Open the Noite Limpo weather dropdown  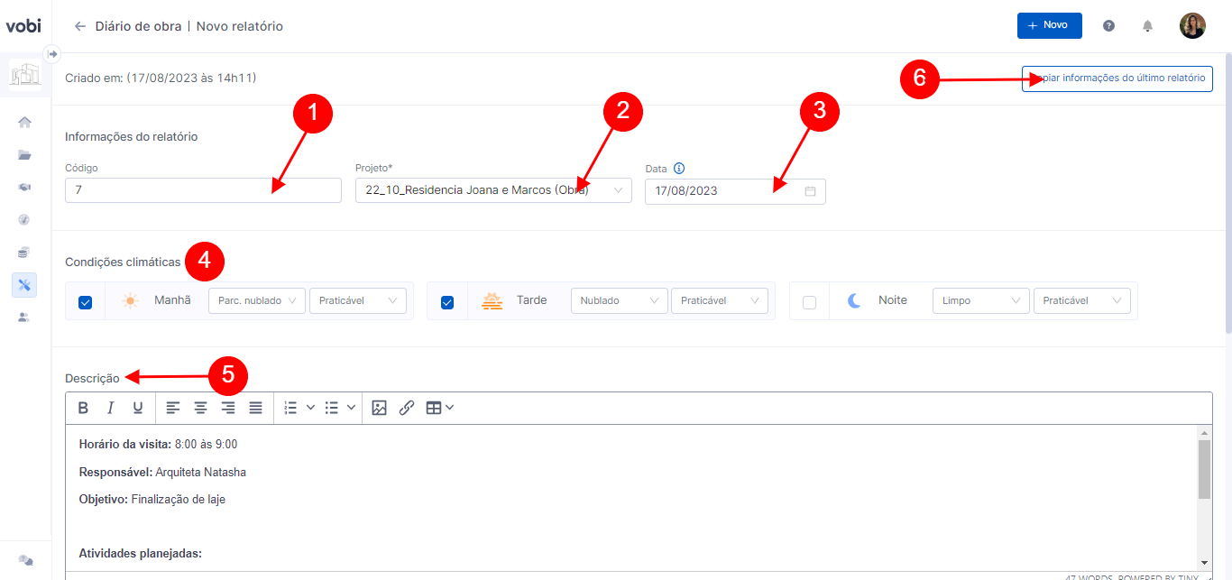981,300
